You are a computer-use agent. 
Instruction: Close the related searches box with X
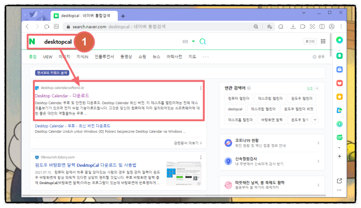click(x=317, y=88)
